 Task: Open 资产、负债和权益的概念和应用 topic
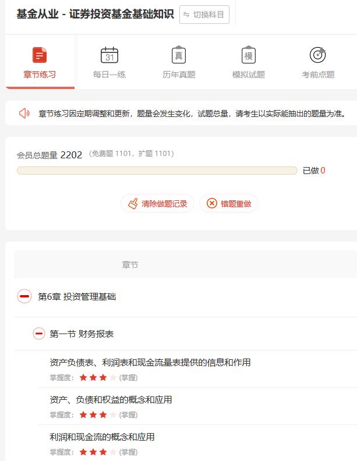point(111,400)
